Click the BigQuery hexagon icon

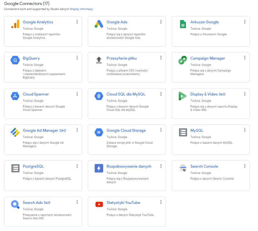click(x=15, y=60)
